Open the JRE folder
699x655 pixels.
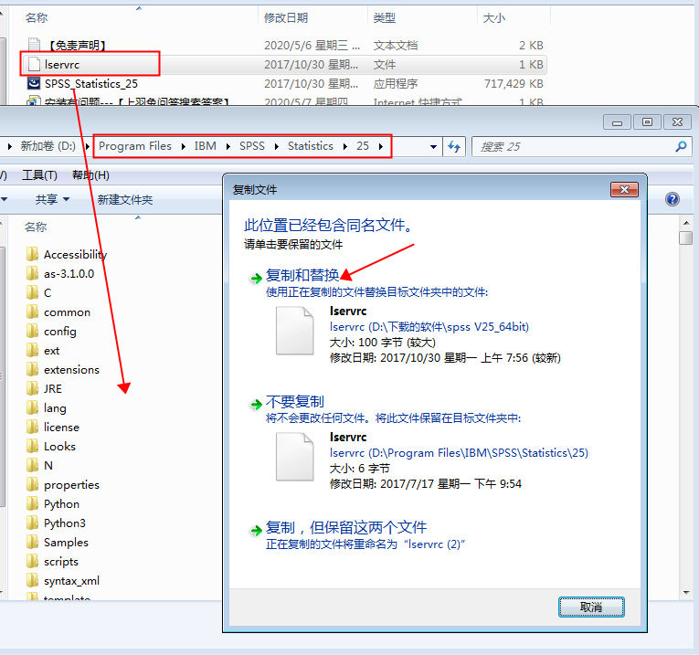[44, 388]
